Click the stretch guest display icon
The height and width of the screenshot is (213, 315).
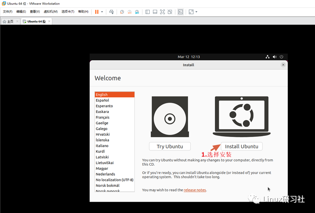click(191, 12)
